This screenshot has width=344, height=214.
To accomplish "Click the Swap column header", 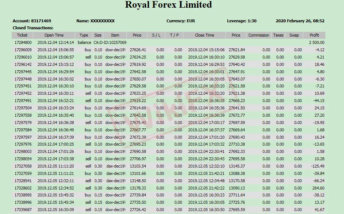I will coord(294,35).
